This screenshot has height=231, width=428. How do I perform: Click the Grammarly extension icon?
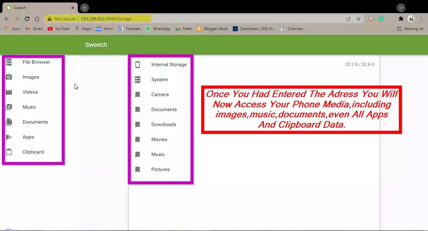pyautogui.click(x=381, y=19)
